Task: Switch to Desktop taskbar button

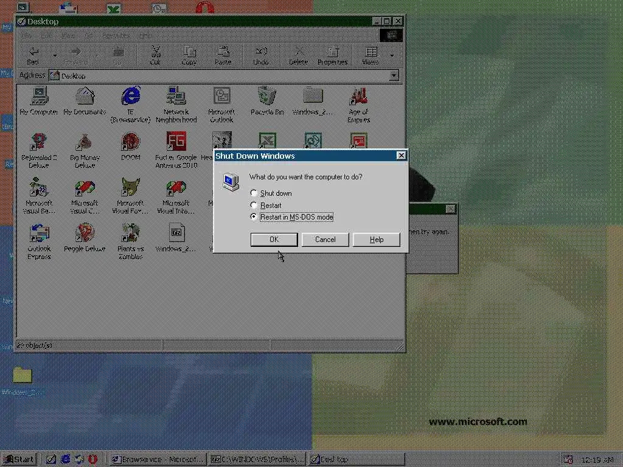Action: 356,460
